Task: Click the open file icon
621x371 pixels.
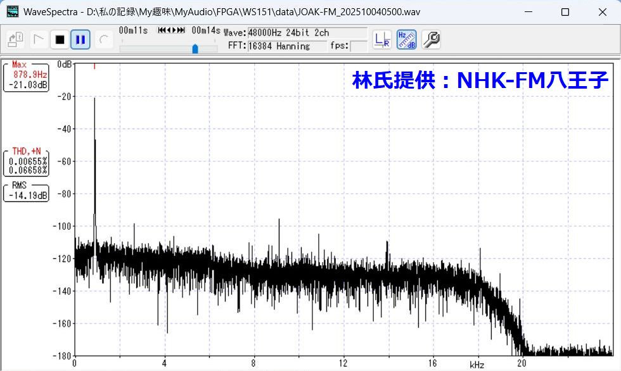Action: coord(15,40)
